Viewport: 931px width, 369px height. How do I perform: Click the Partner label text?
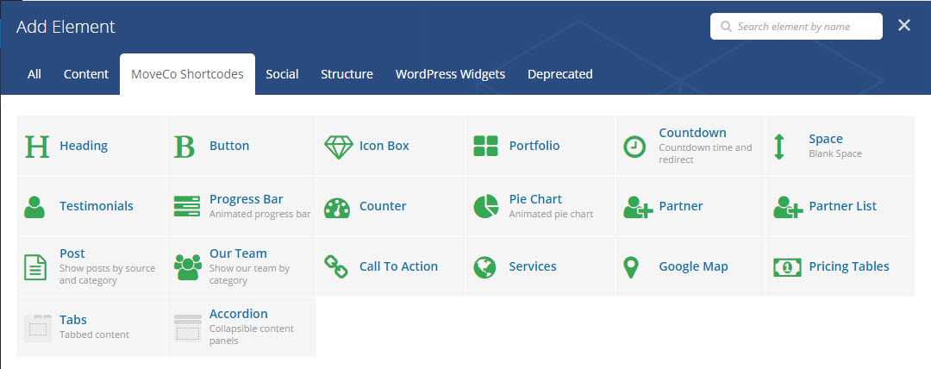[x=681, y=206]
